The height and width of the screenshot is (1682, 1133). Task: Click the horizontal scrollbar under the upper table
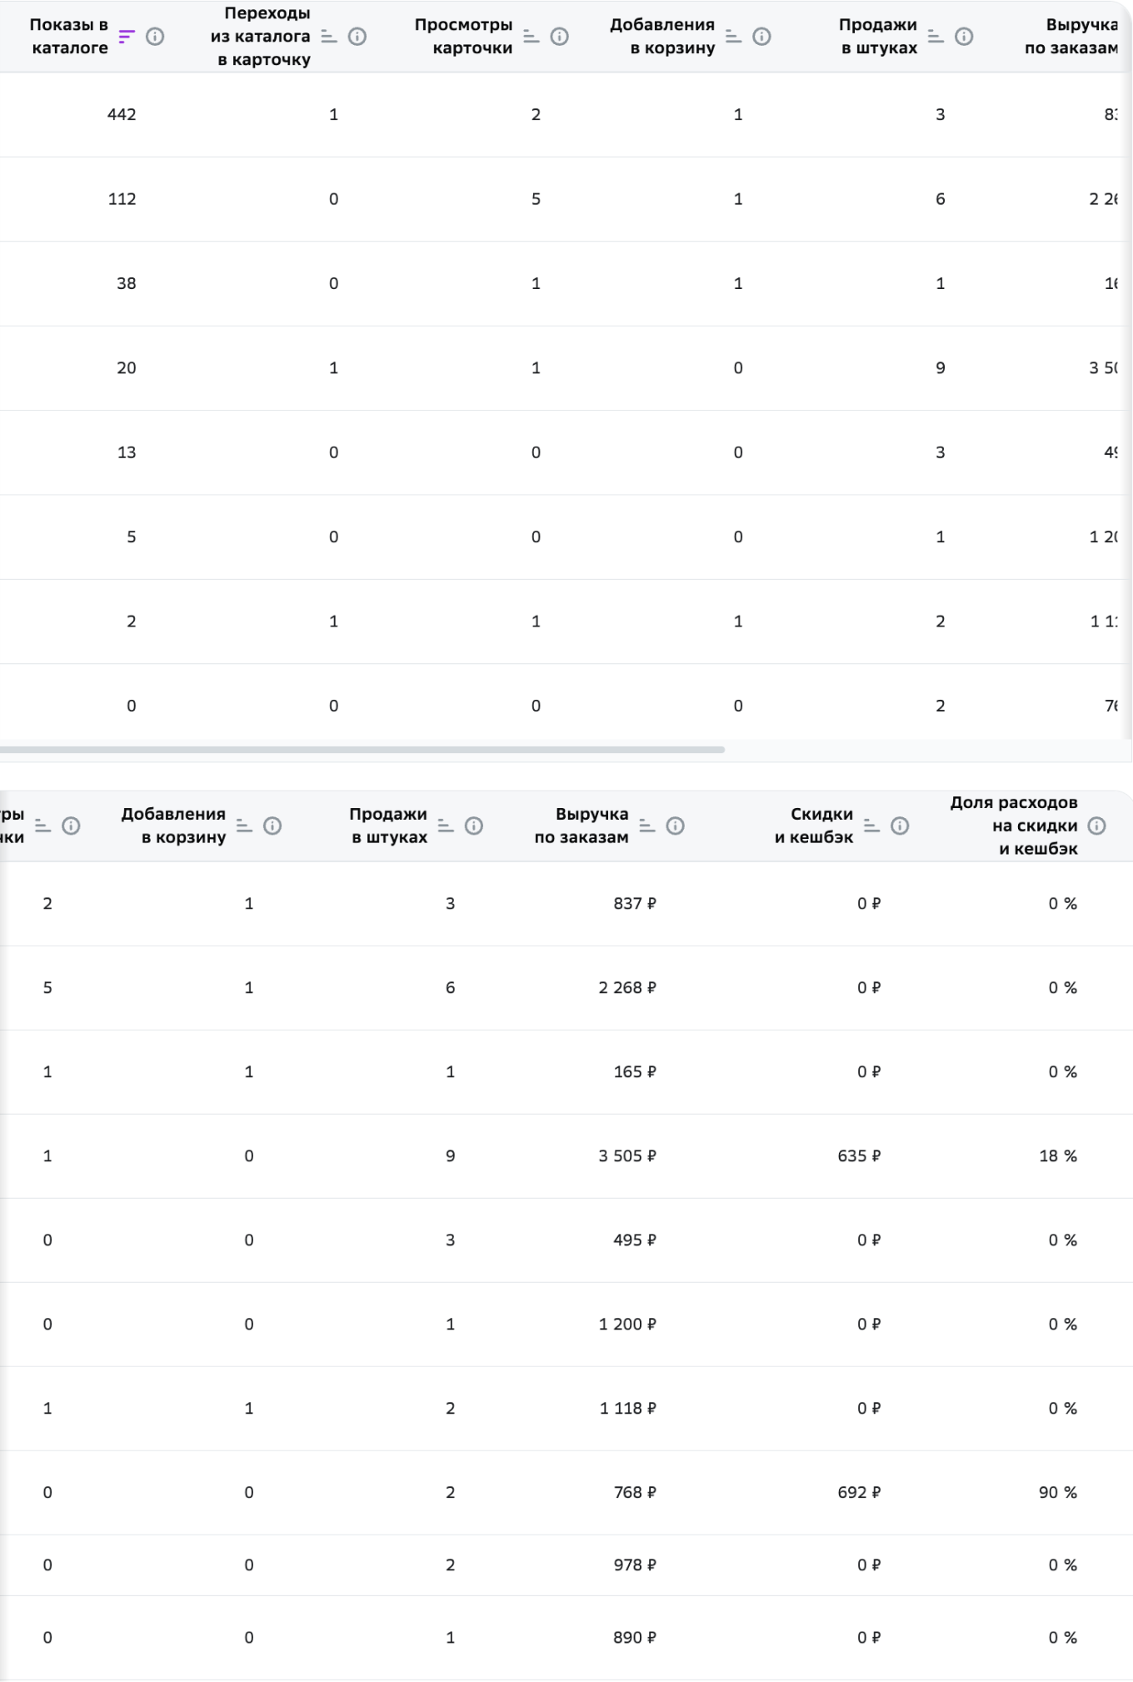[x=362, y=750]
